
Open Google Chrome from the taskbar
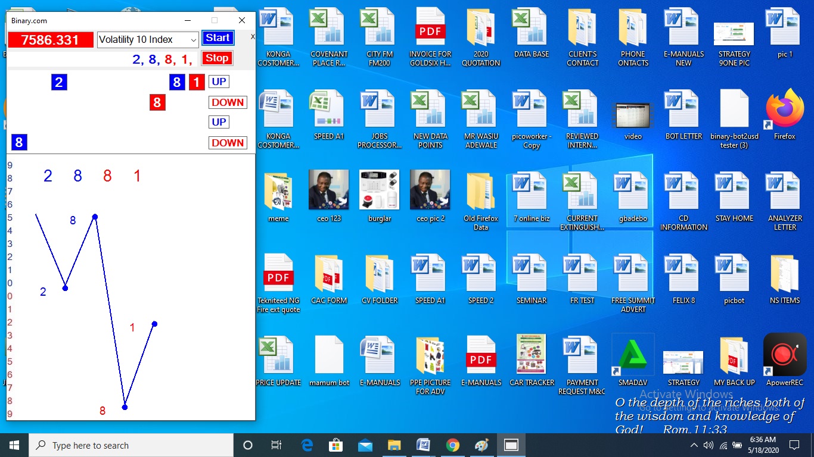(453, 445)
